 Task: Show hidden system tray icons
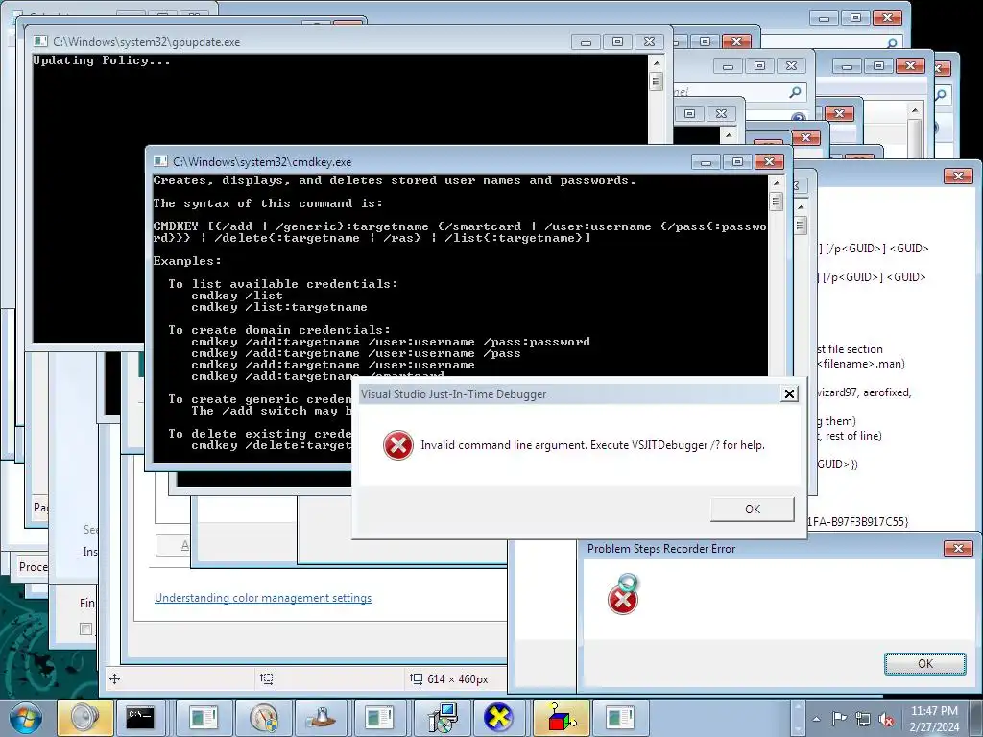(816, 719)
